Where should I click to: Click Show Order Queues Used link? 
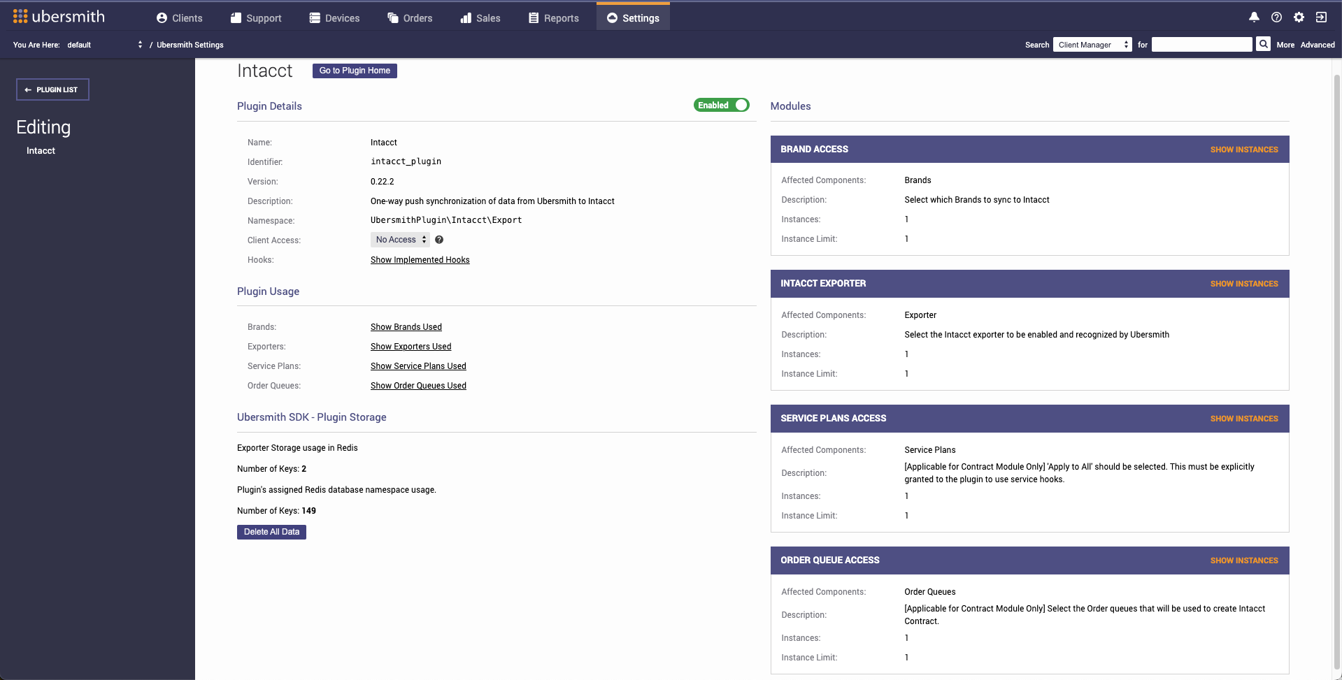418,386
